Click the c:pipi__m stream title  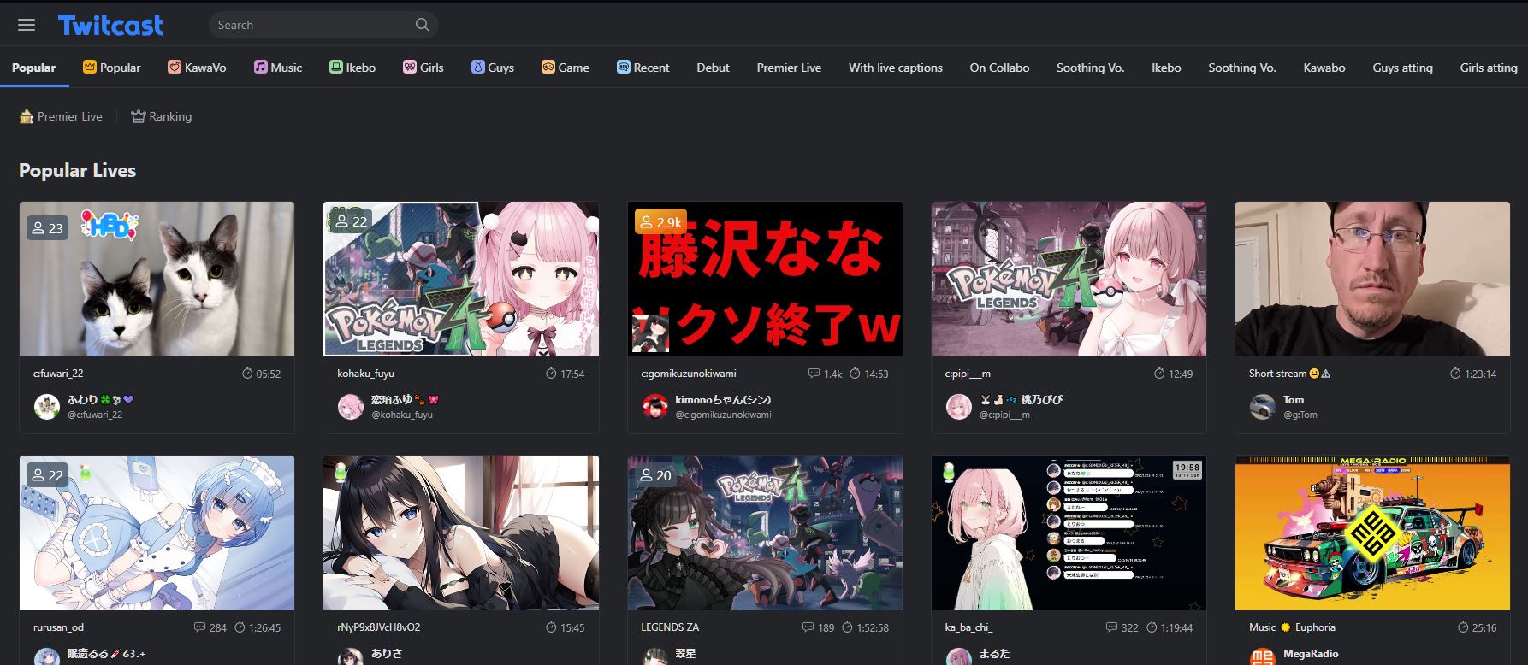coord(968,374)
